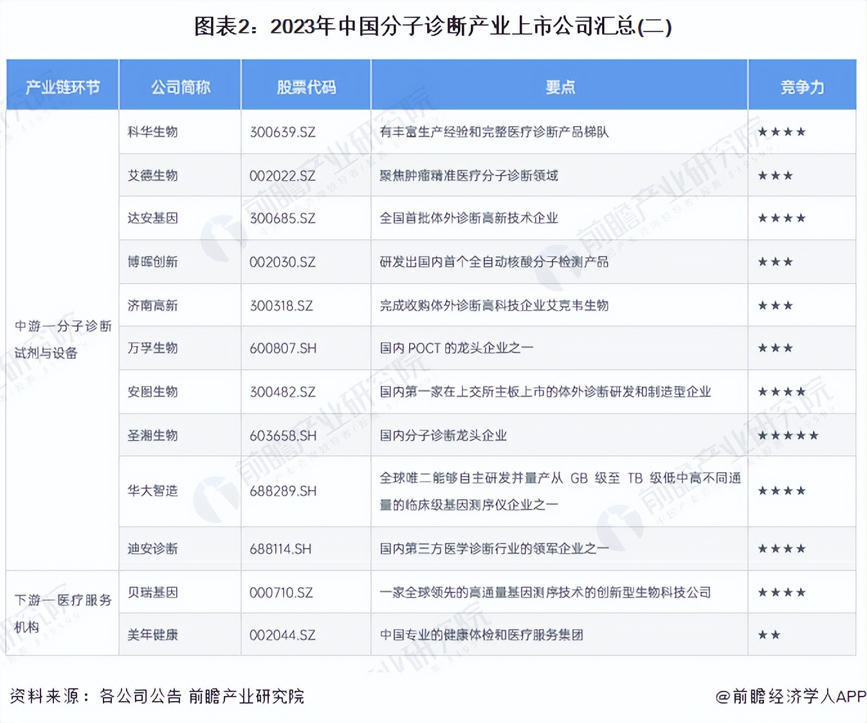Click 研发出国内首个全自动核酸分子检测产品 description

tap(494, 262)
